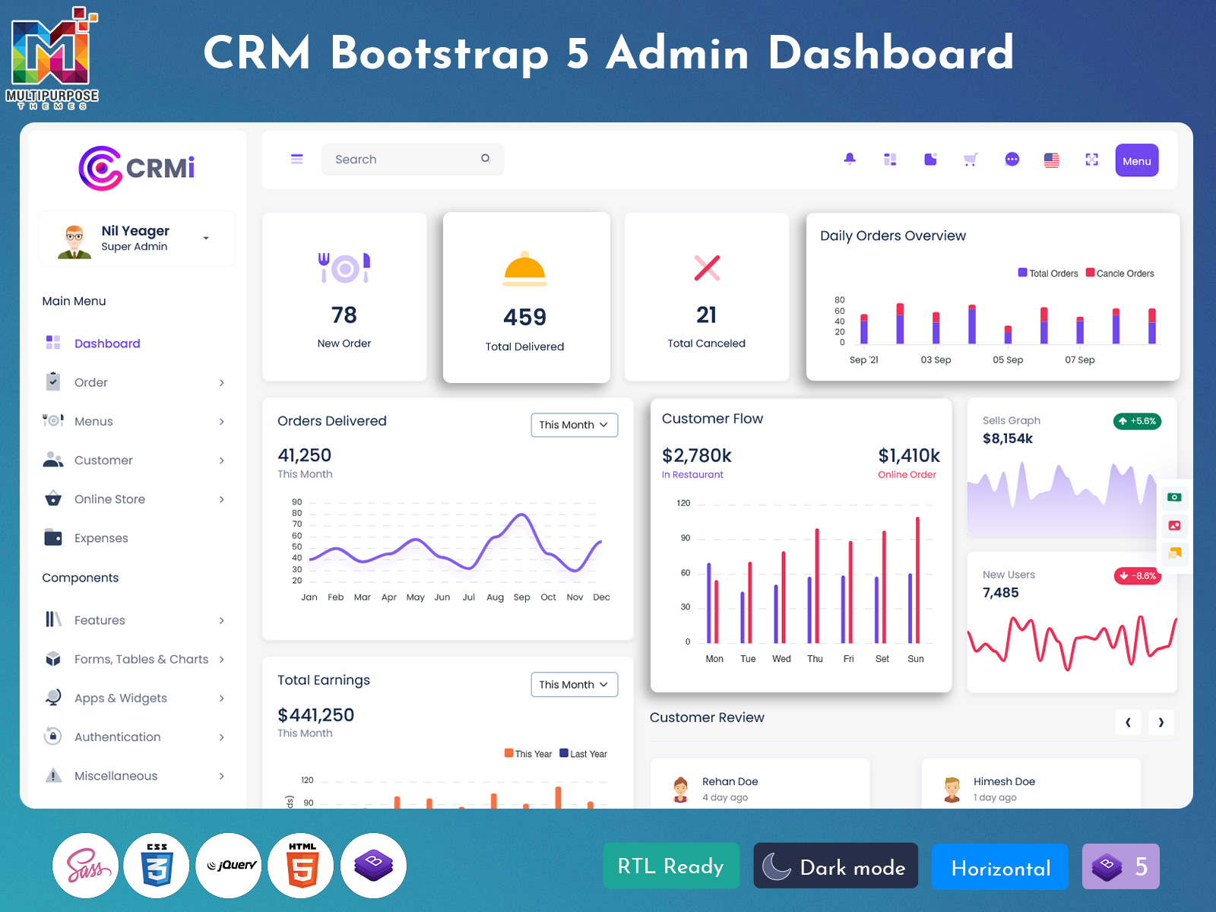
Task: Open the This Month dropdown in Orders Delivered
Action: pyautogui.click(x=574, y=425)
